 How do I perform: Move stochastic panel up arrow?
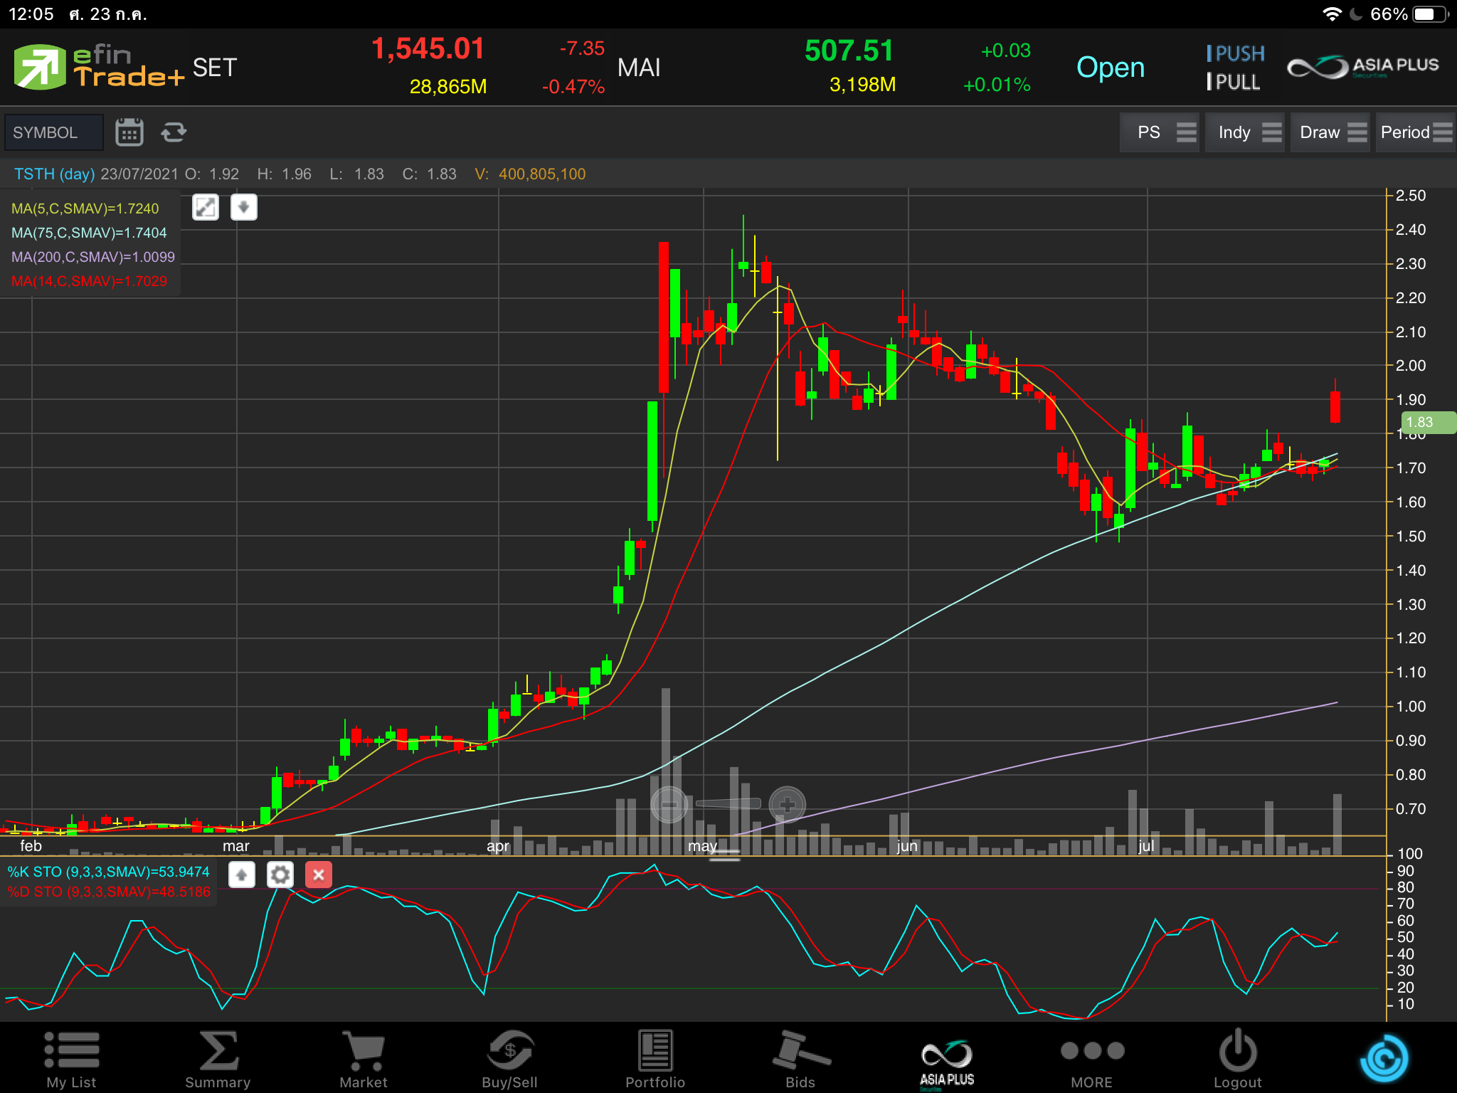(242, 875)
